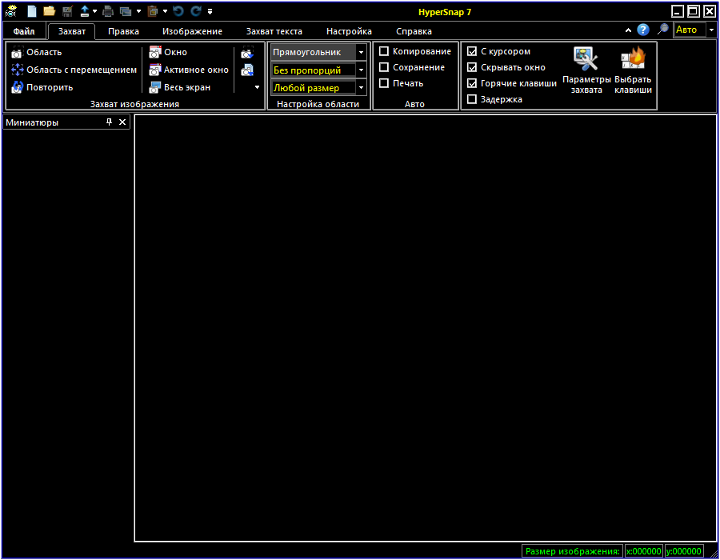Expand more capture options gallery arrow

click(257, 87)
